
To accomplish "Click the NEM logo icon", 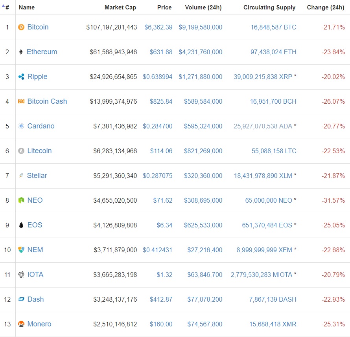I will coord(21,250).
